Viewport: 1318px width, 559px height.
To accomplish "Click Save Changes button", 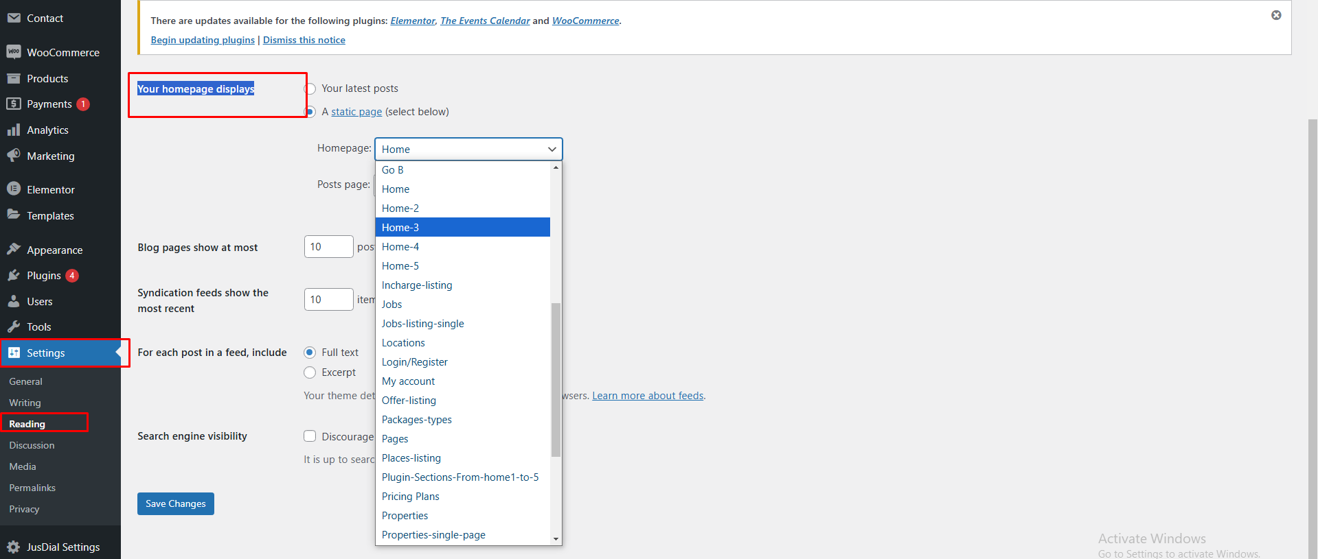I will [176, 503].
